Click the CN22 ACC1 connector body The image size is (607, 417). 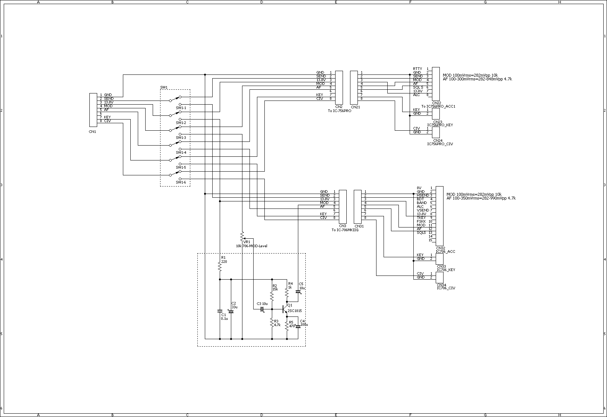436,84
